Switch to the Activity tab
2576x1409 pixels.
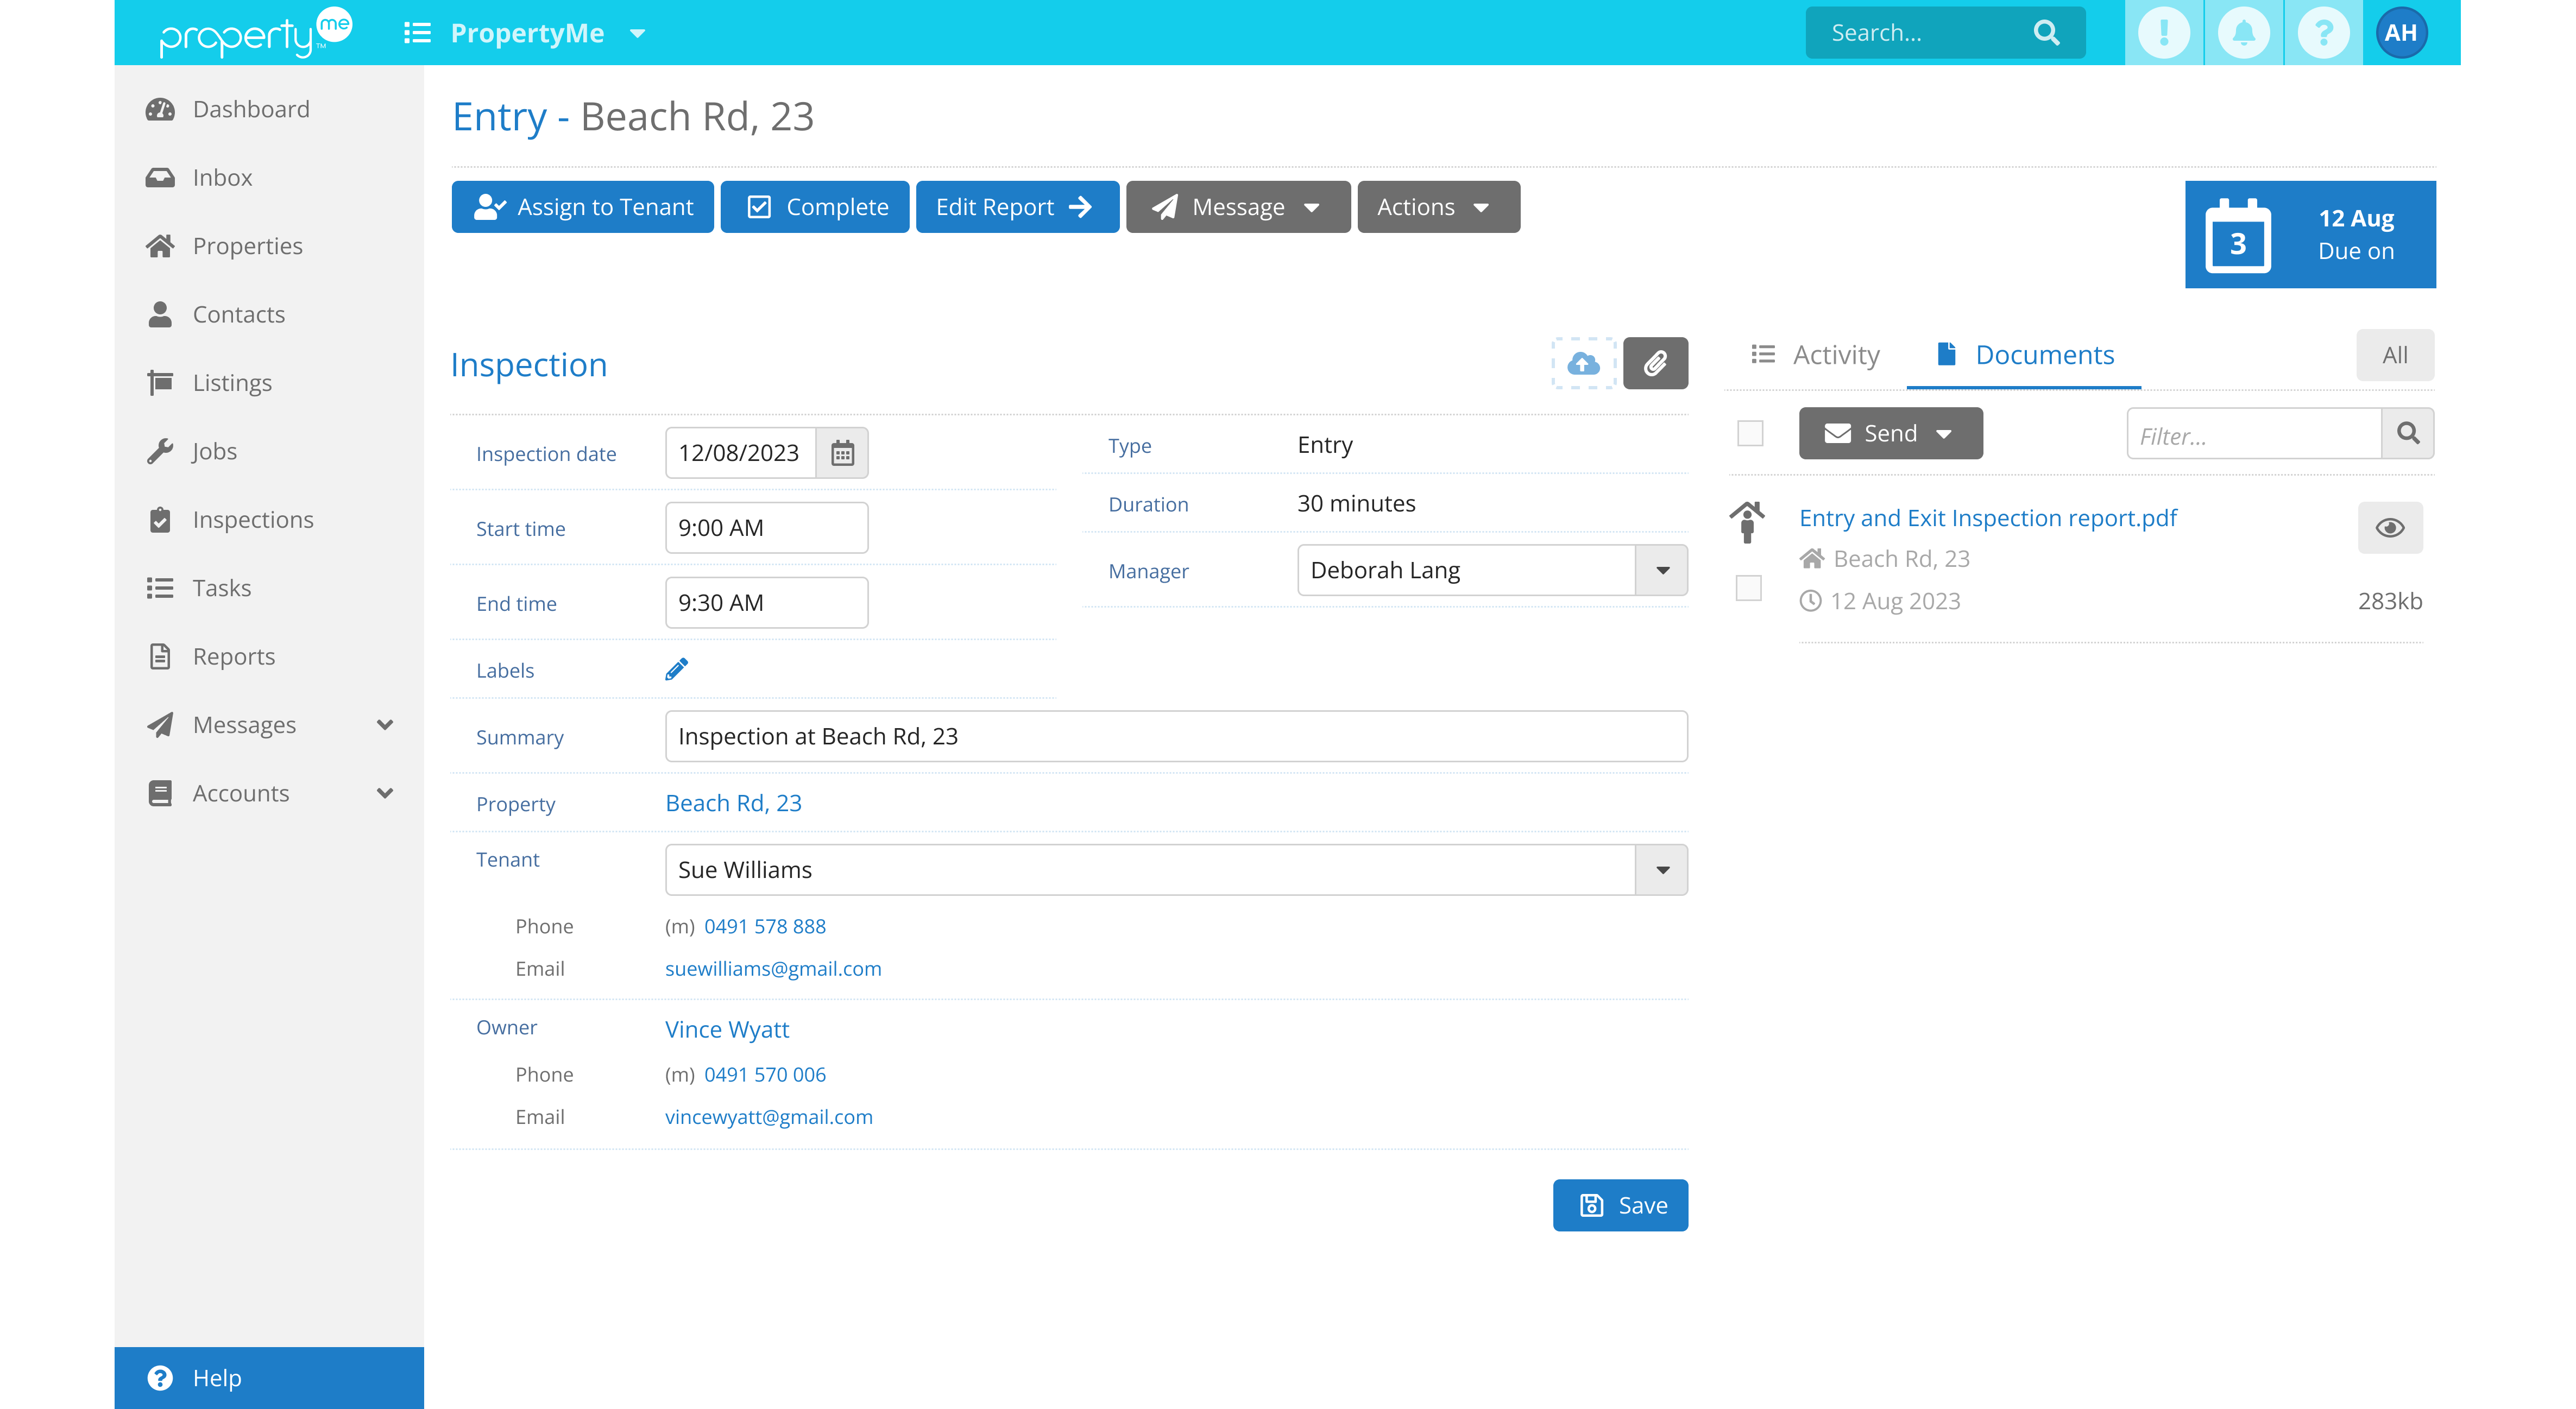1815,354
